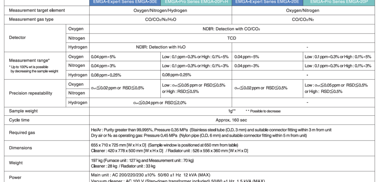This screenshot has width=380, height=182.
Task: Select the 'Oxygen/Nitrogen/Hydrogen' target element cell
Action: 160,11
